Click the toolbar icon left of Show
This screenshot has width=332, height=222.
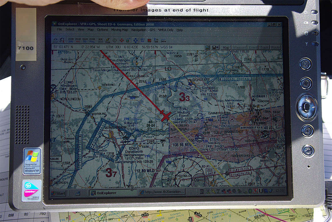coord(156,40)
